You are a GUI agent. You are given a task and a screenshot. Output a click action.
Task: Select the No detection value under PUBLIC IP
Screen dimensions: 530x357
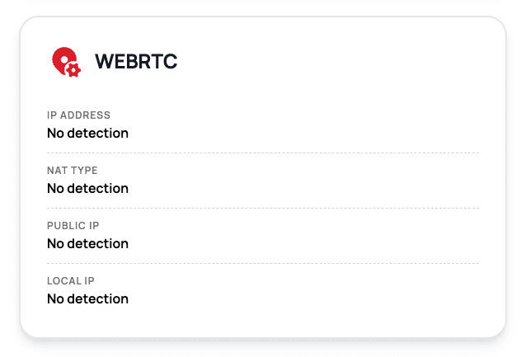[87, 243]
